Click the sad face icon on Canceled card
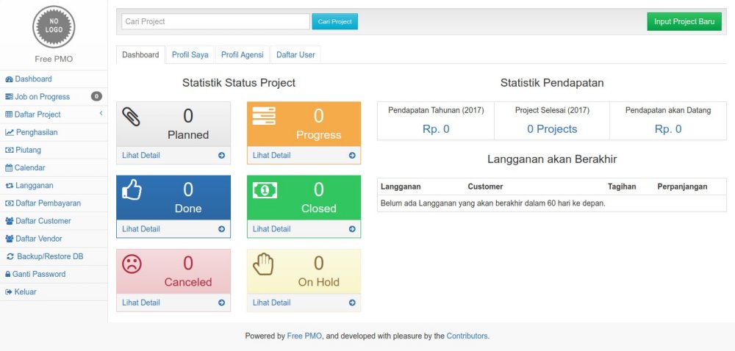735x351 pixels. tap(132, 264)
